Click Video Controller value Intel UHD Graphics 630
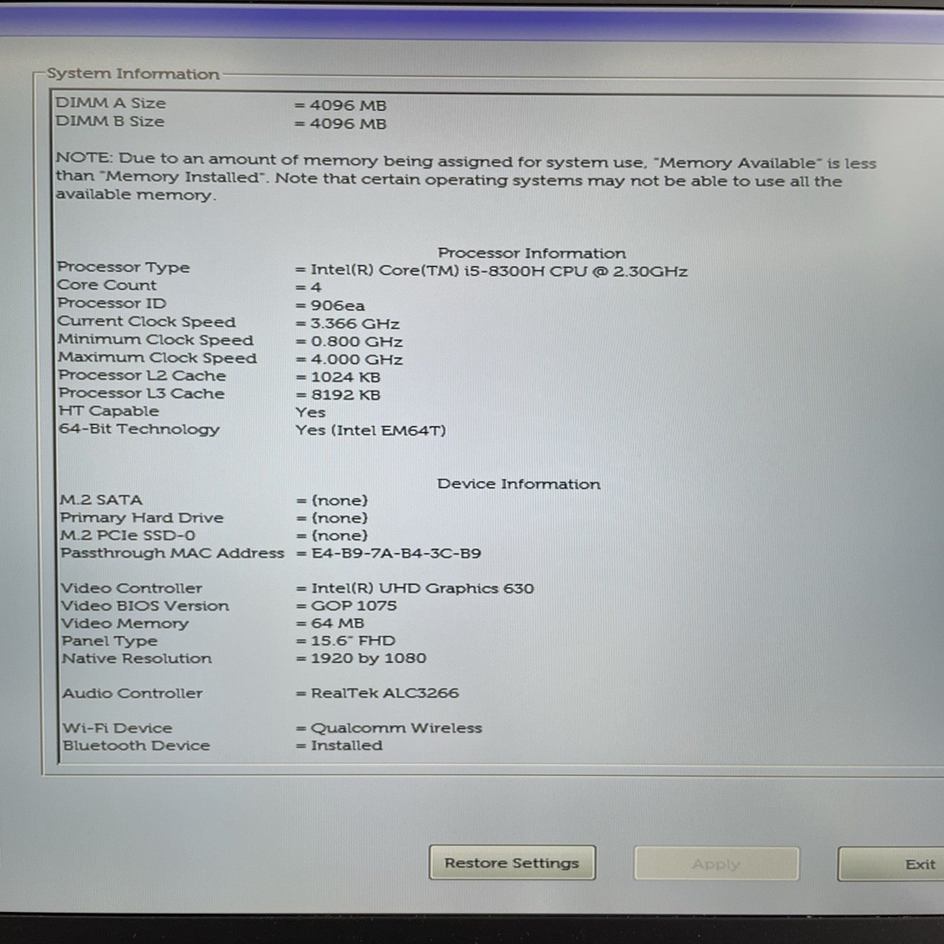 (422, 588)
